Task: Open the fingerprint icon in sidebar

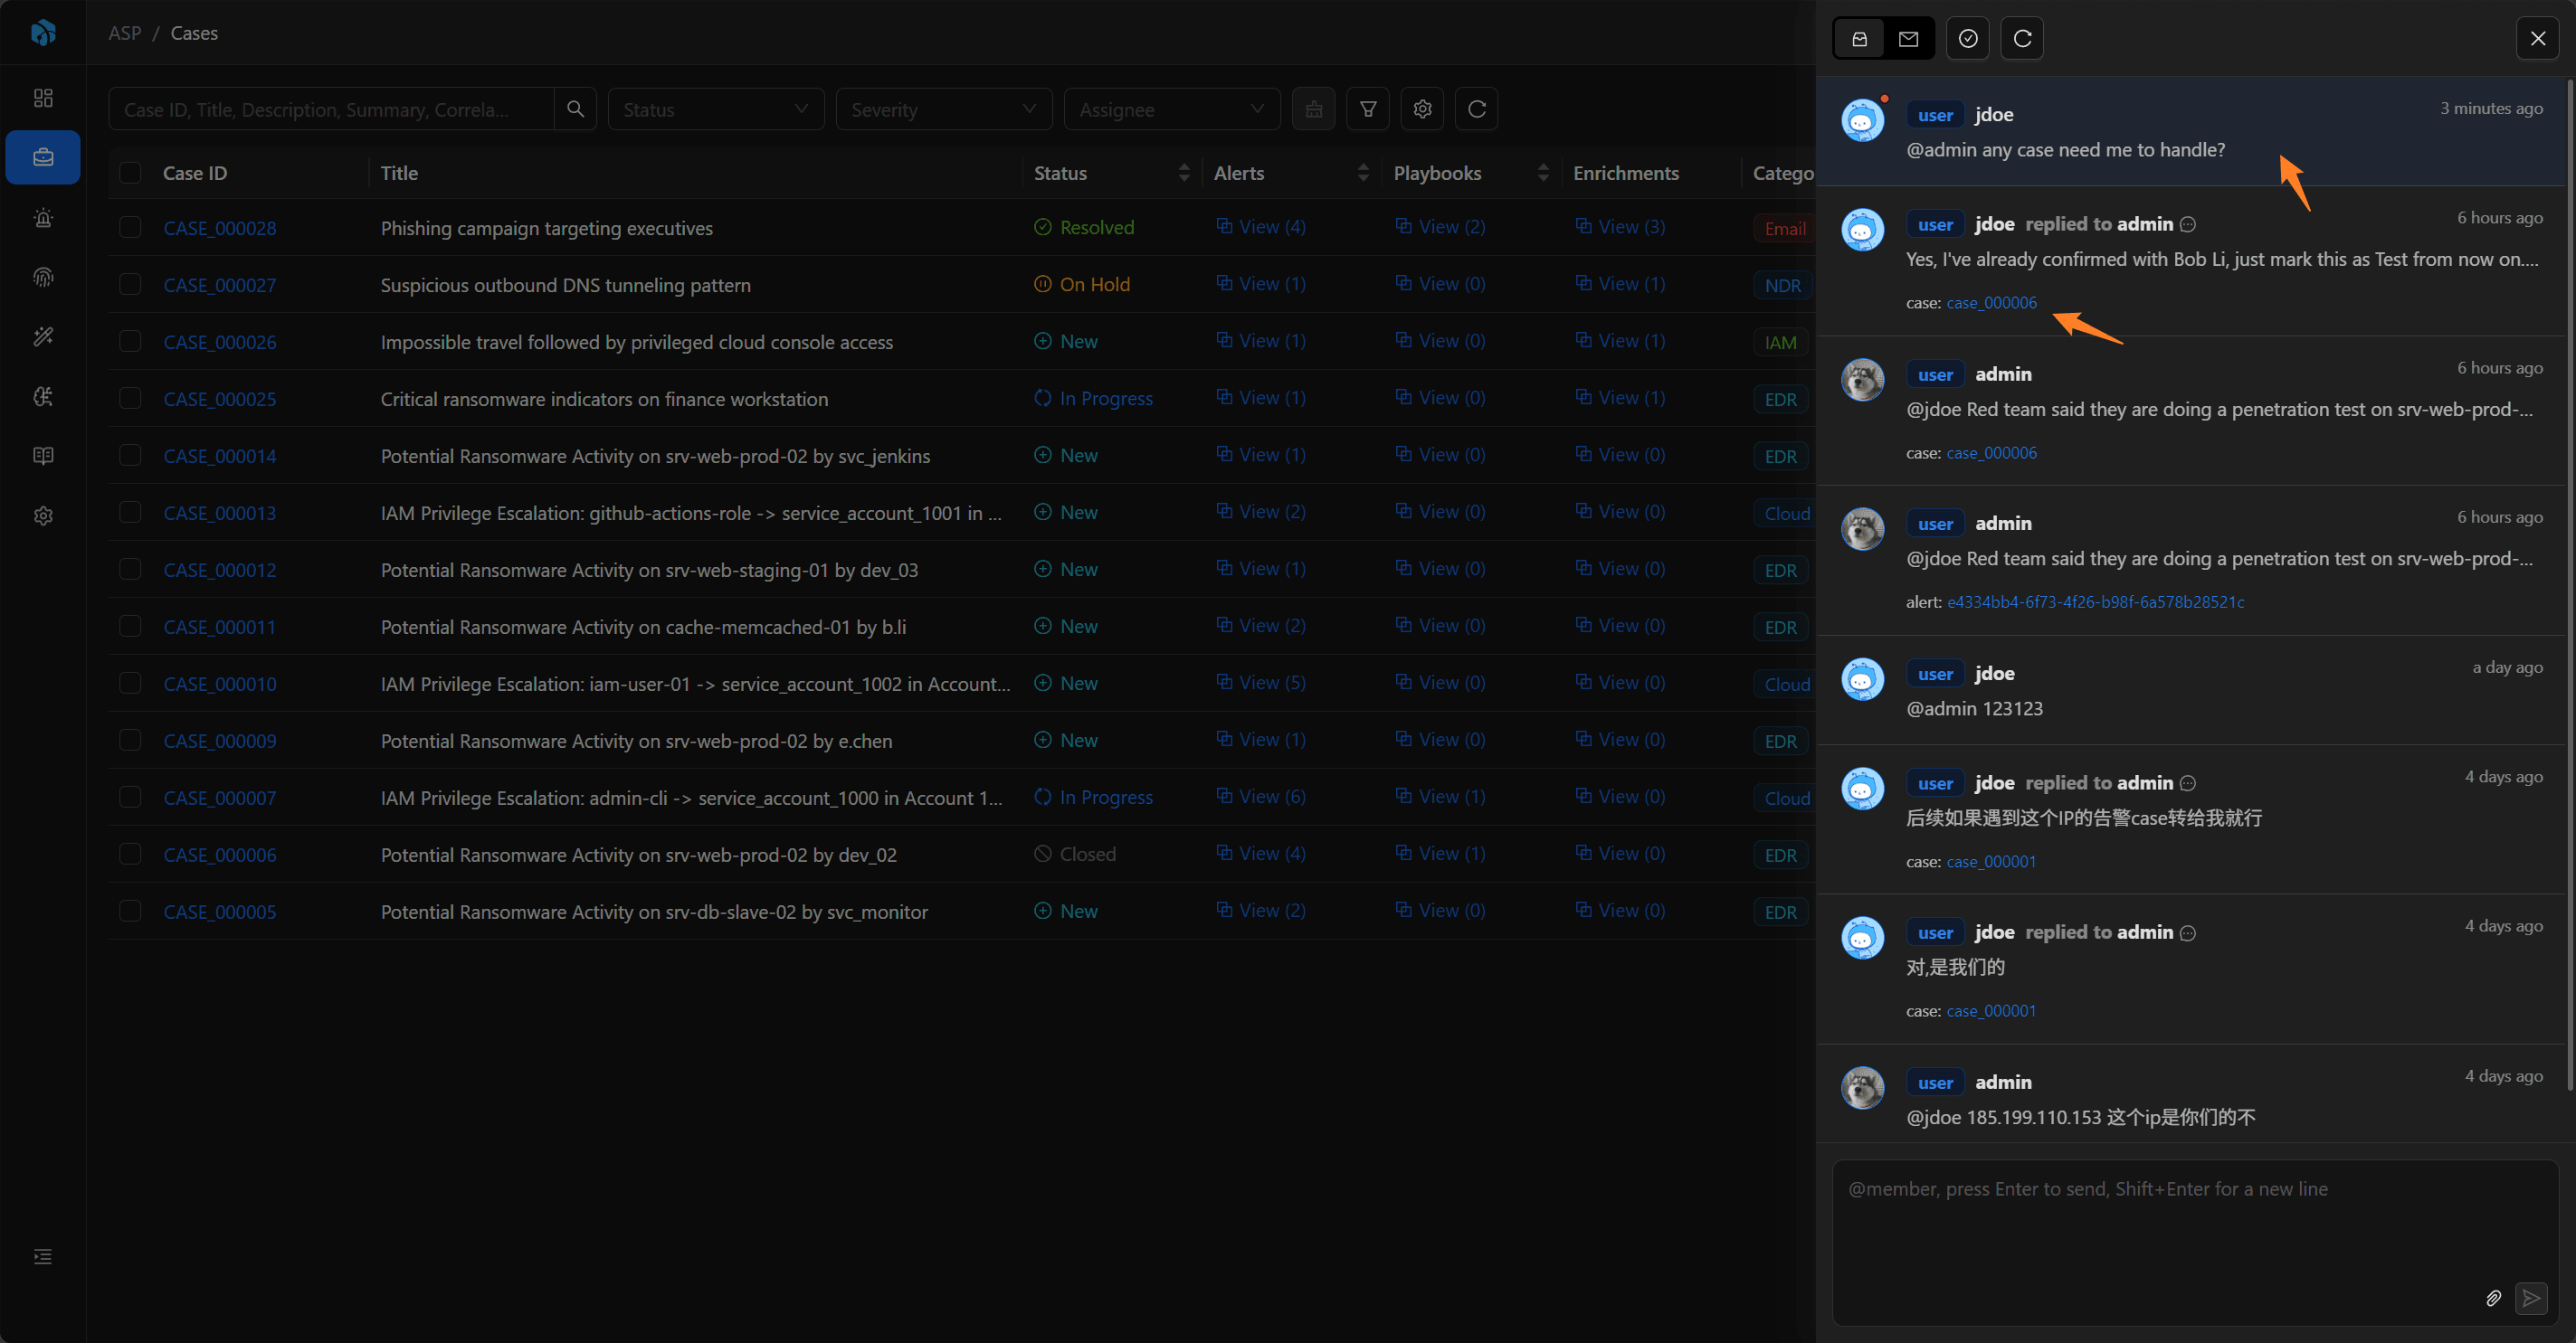Action: [x=43, y=277]
